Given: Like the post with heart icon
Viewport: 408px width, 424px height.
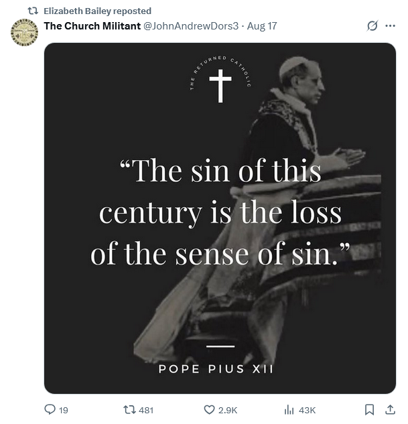Looking at the screenshot, I should 208,409.
